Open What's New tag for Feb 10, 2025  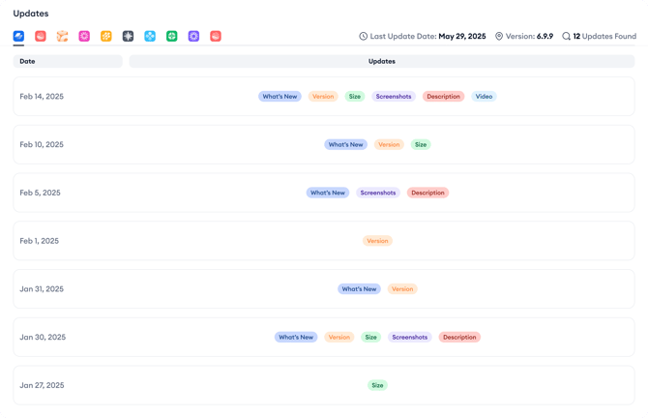345,144
